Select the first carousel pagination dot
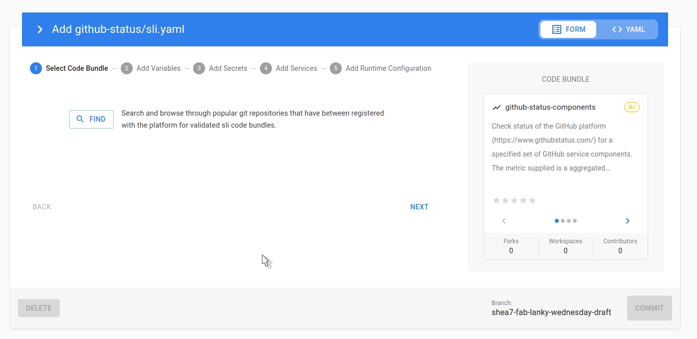697x339 pixels. (x=557, y=221)
